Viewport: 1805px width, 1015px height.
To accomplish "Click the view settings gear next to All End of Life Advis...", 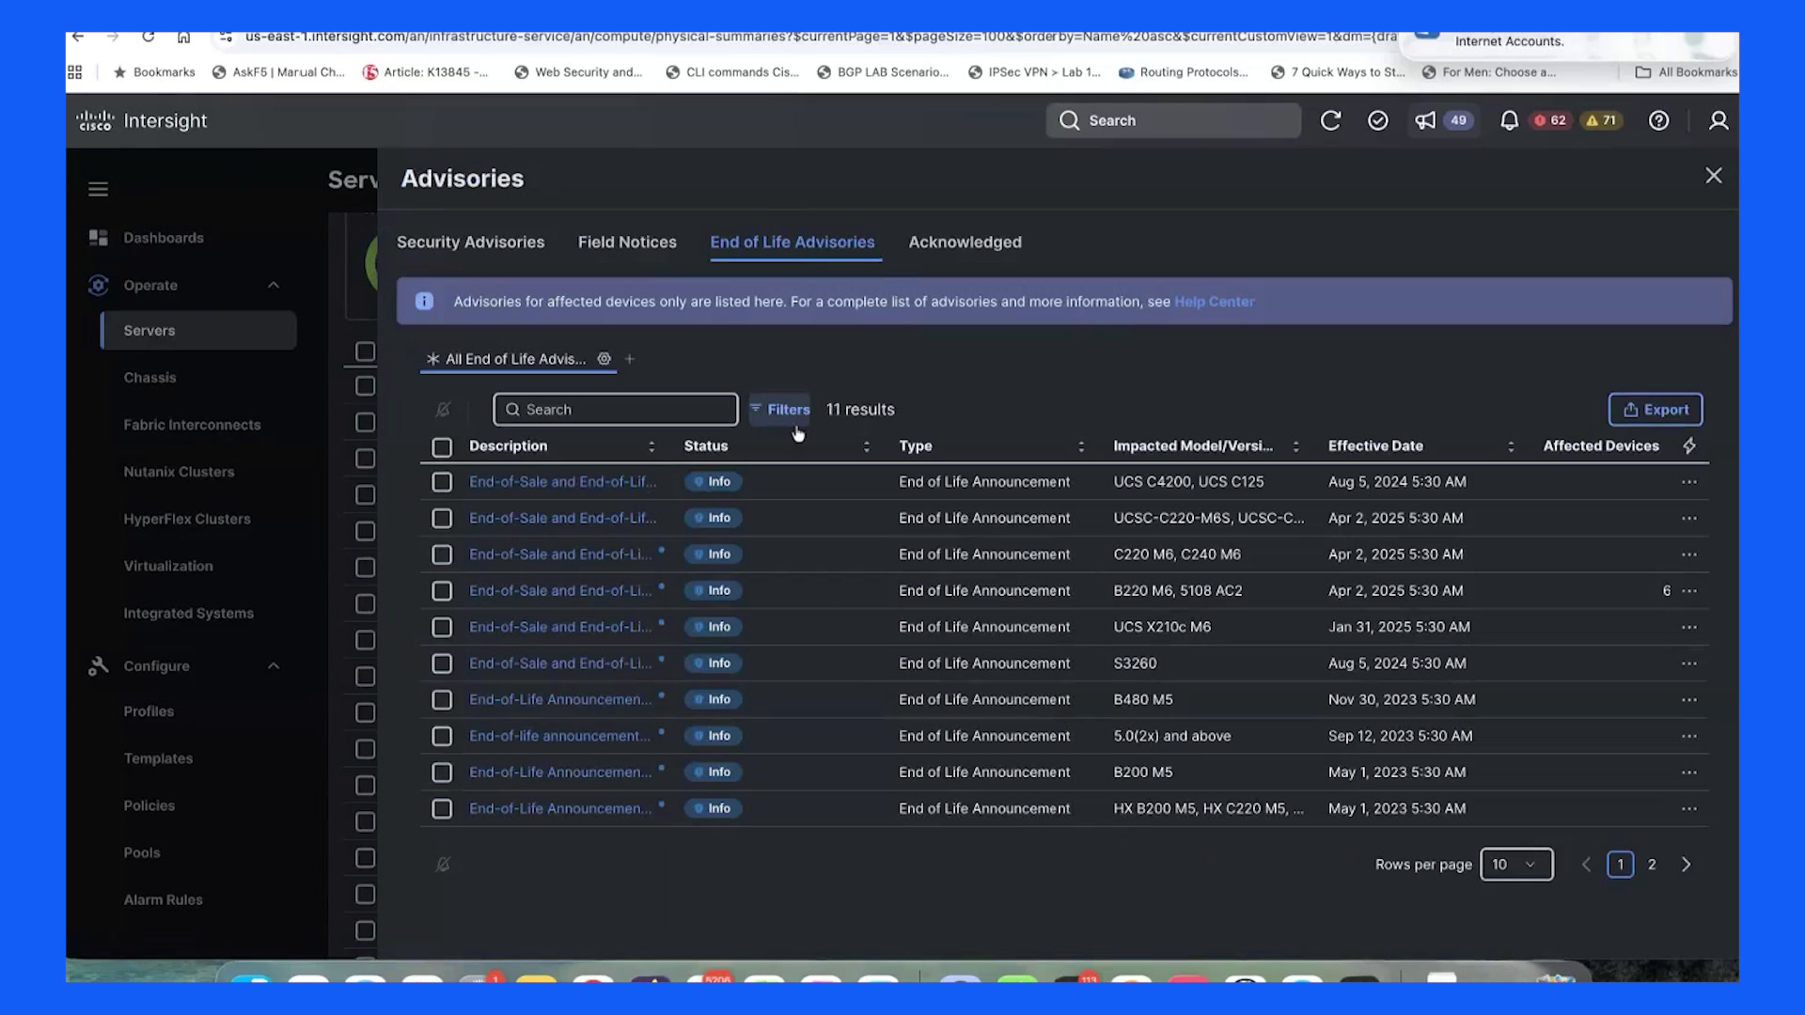I will 604,358.
